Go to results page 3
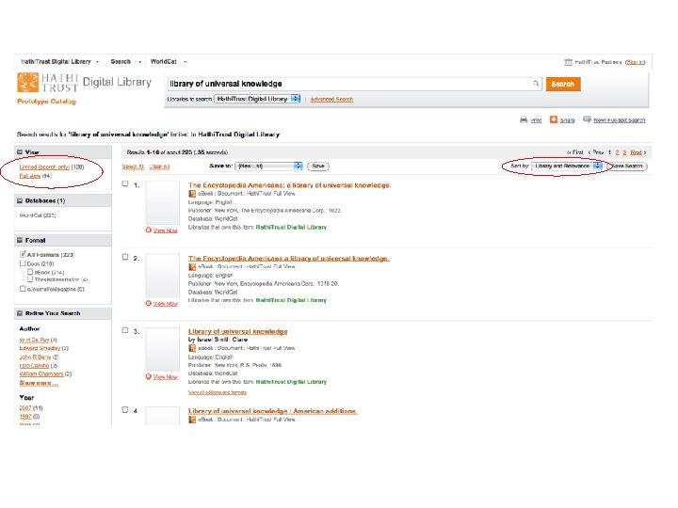Screen dimensions: 678x508 coord(624,152)
